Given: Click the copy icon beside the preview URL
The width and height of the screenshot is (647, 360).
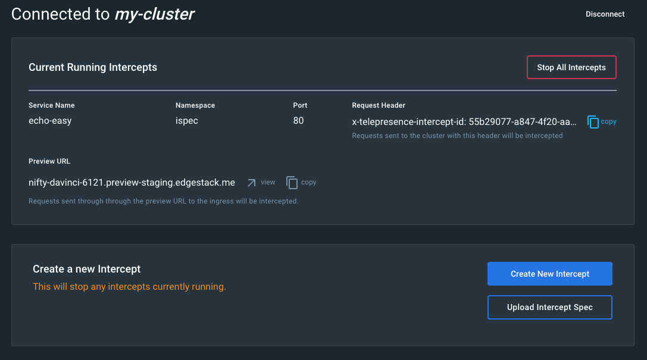Looking at the screenshot, I should coord(292,183).
